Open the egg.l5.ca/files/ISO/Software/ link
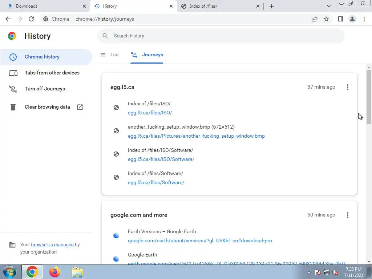 tap(161, 159)
